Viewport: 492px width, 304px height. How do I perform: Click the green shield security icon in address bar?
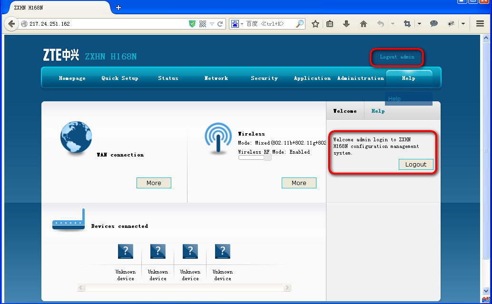(x=192, y=24)
